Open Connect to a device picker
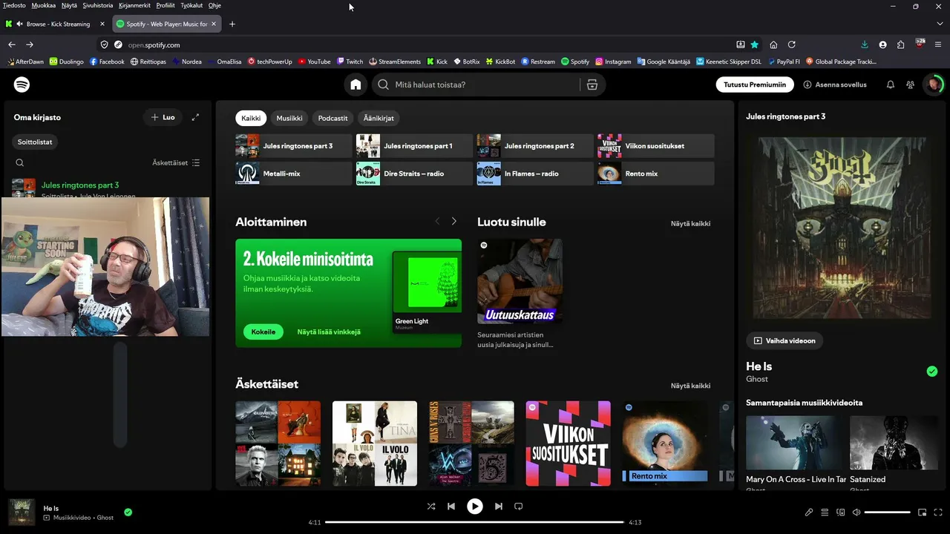This screenshot has width=950, height=534. (x=841, y=512)
